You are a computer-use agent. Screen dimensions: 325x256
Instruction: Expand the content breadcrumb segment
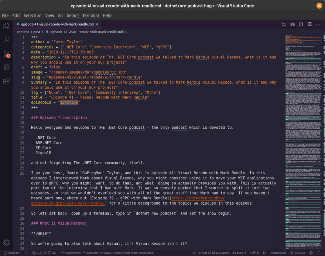click(23, 32)
